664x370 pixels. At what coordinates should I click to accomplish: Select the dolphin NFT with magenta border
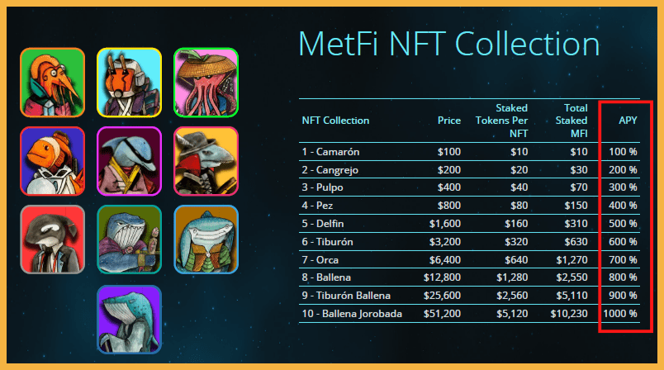coord(129,161)
